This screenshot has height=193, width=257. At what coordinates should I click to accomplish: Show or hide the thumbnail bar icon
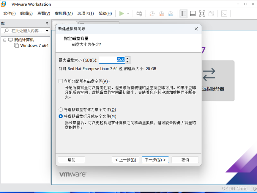click(193, 13)
